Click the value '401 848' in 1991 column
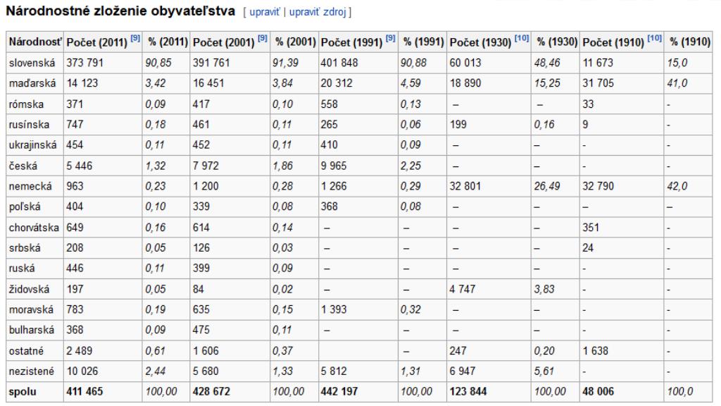This screenshot has width=721, height=406. click(x=339, y=63)
